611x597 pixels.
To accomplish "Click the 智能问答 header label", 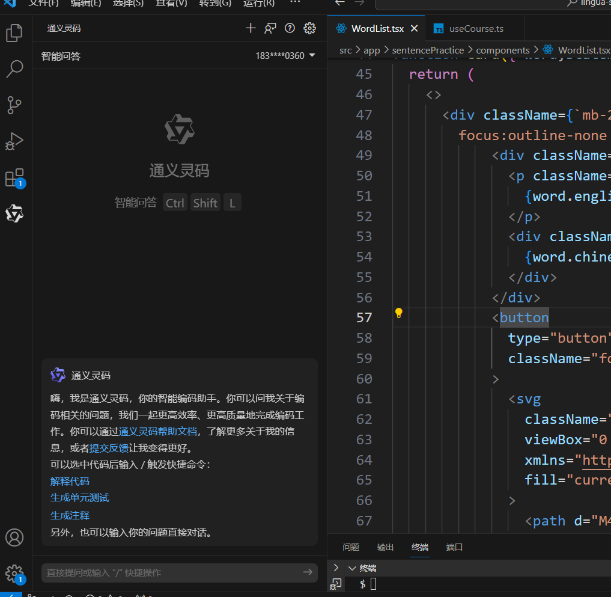I will click(x=61, y=56).
